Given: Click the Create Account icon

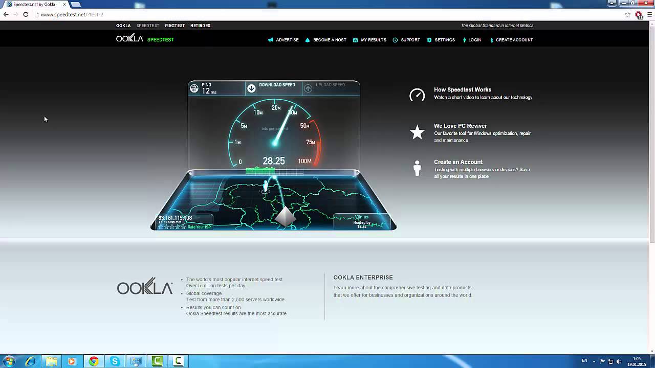Looking at the screenshot, I should [492, 40].
